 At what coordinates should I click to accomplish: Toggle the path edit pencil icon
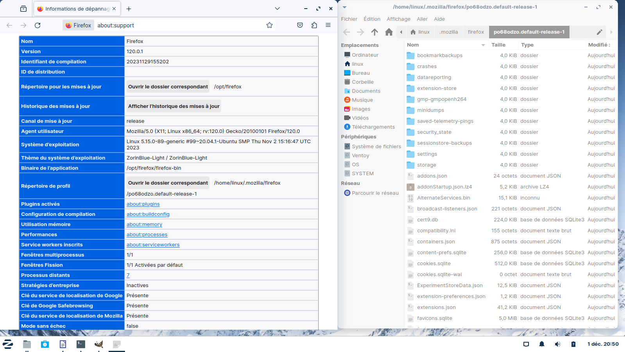(x=600, y=32)
